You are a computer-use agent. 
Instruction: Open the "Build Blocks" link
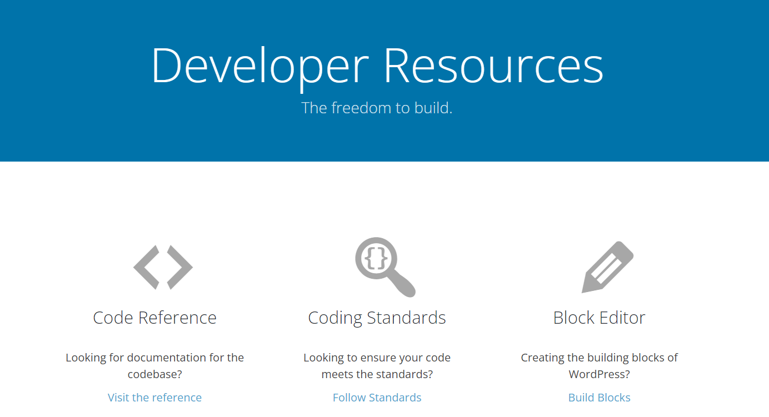[599, 398]
